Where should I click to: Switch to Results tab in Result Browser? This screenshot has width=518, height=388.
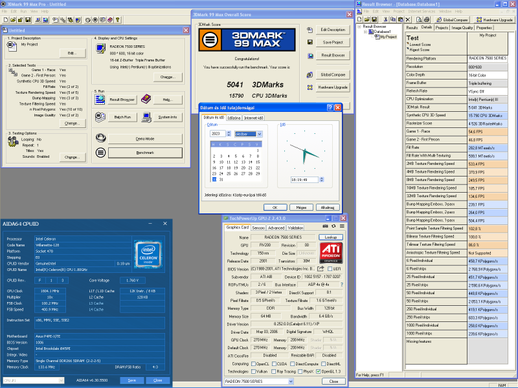point(412,28)
